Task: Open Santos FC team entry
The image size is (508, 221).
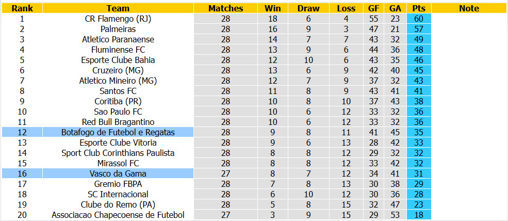Action: click(118, 91)
